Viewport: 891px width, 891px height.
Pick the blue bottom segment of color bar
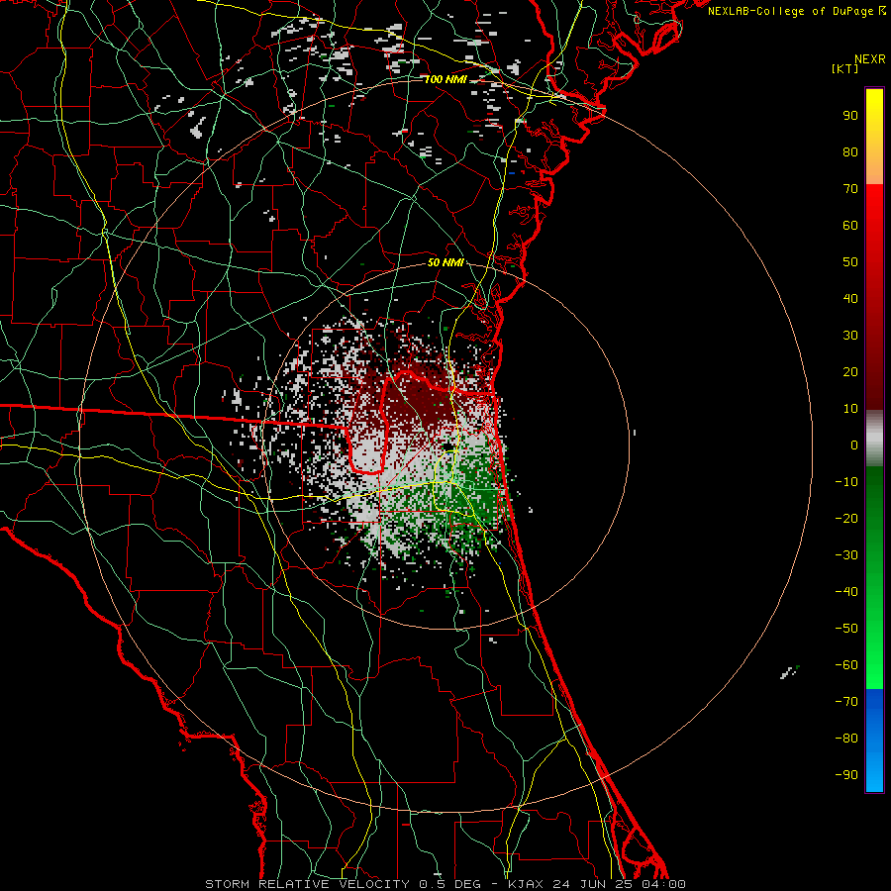[x=874, y=741]
